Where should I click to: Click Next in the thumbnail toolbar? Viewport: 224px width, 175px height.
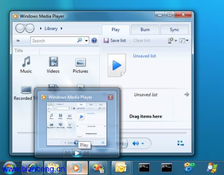86,153
